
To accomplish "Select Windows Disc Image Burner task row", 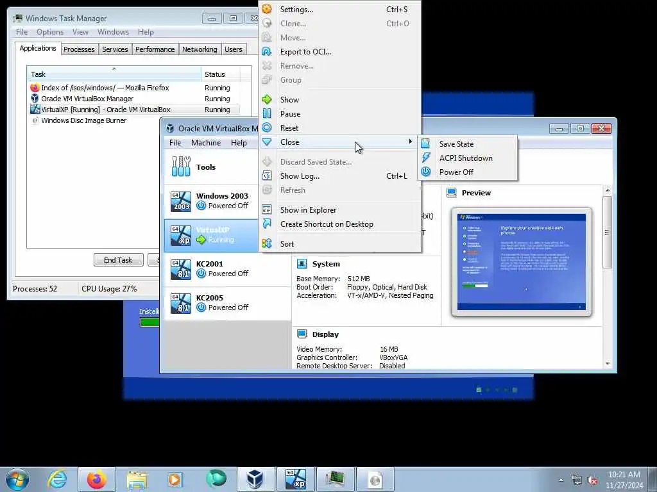I will (x=135, y=120).
